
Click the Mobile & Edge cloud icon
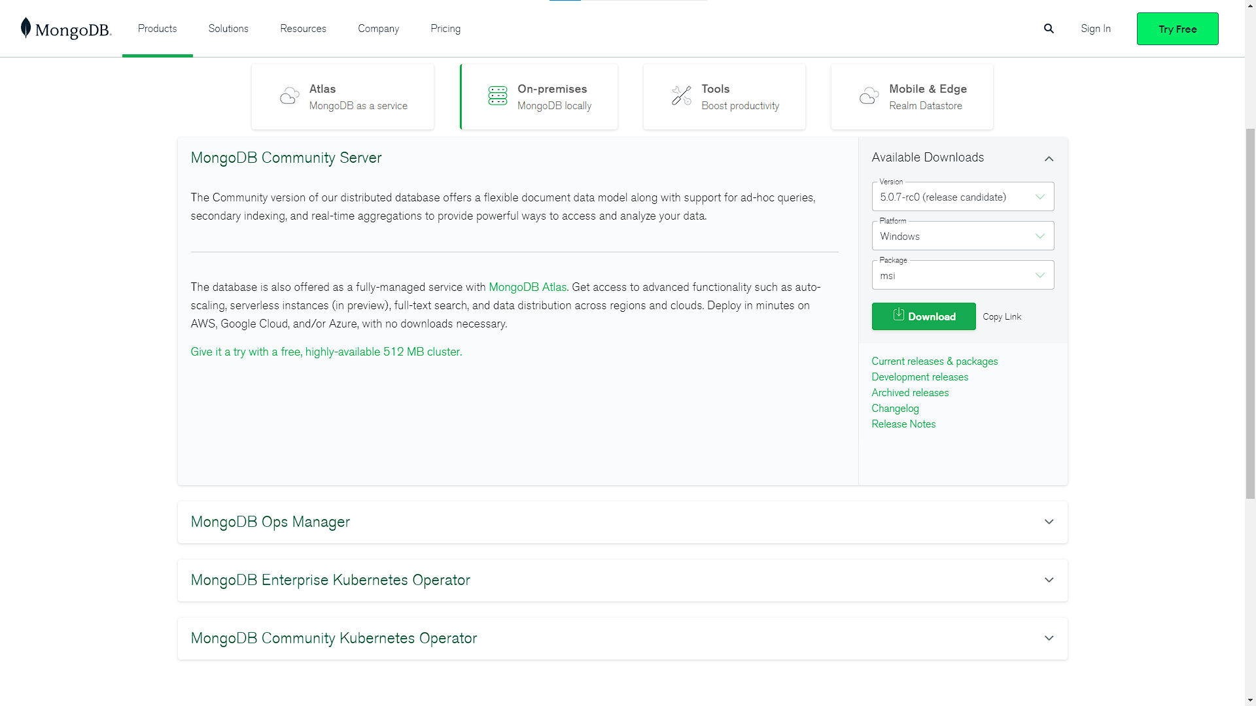(869, 97)
